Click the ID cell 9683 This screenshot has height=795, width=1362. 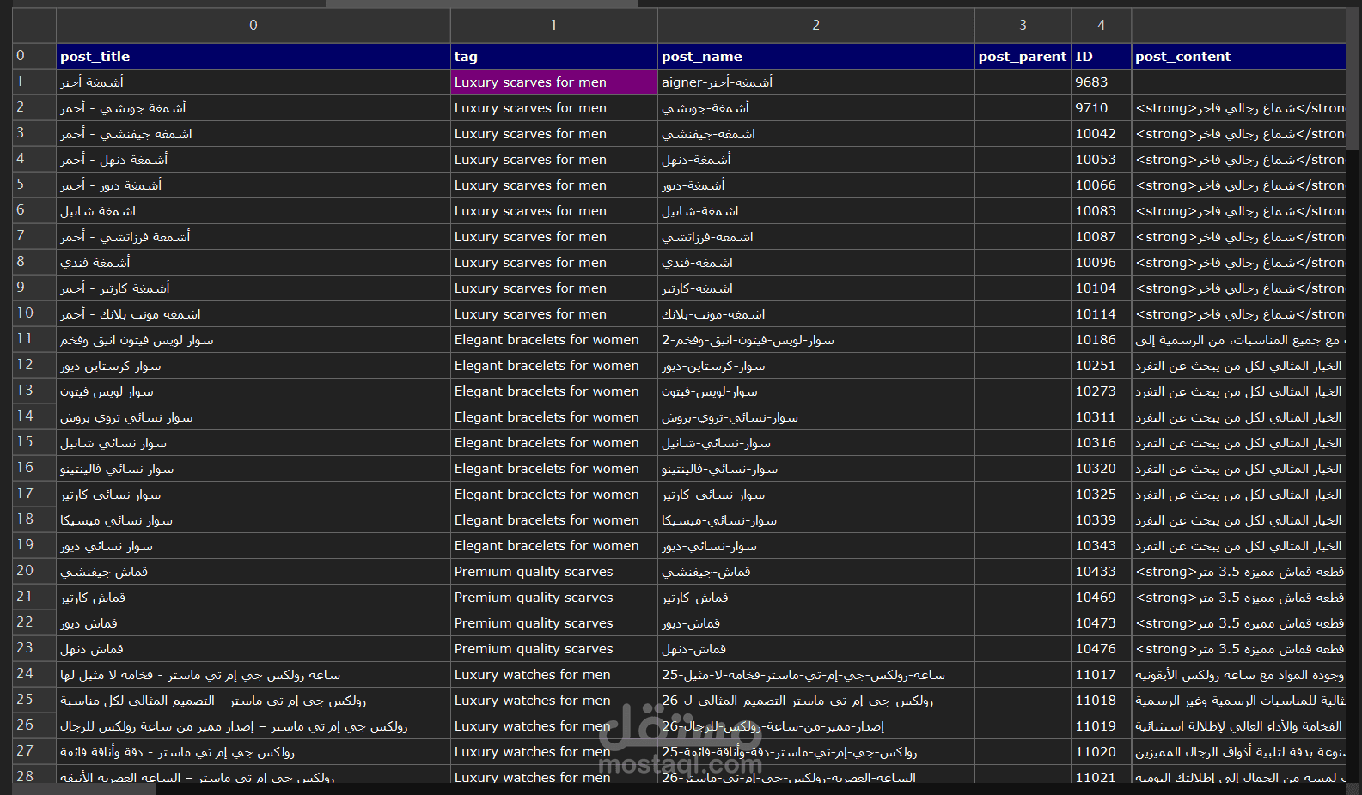(1102, 82)
